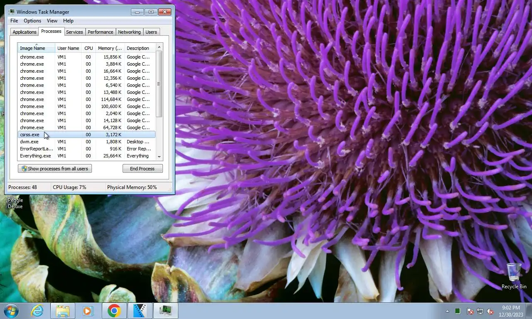Click Physical Memory: 50% status text
This screenshot has height=319, width=532.
(x=132, y=187)
